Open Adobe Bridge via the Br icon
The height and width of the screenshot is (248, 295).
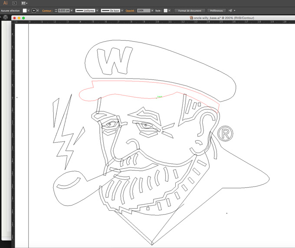tap(14, 3)
